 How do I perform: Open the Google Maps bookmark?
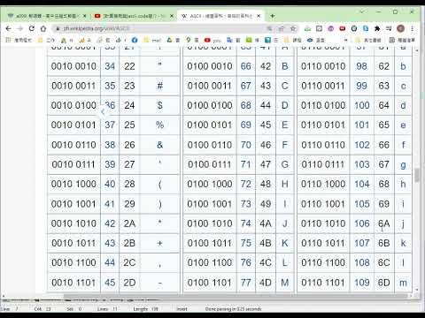tap(192, 40)
